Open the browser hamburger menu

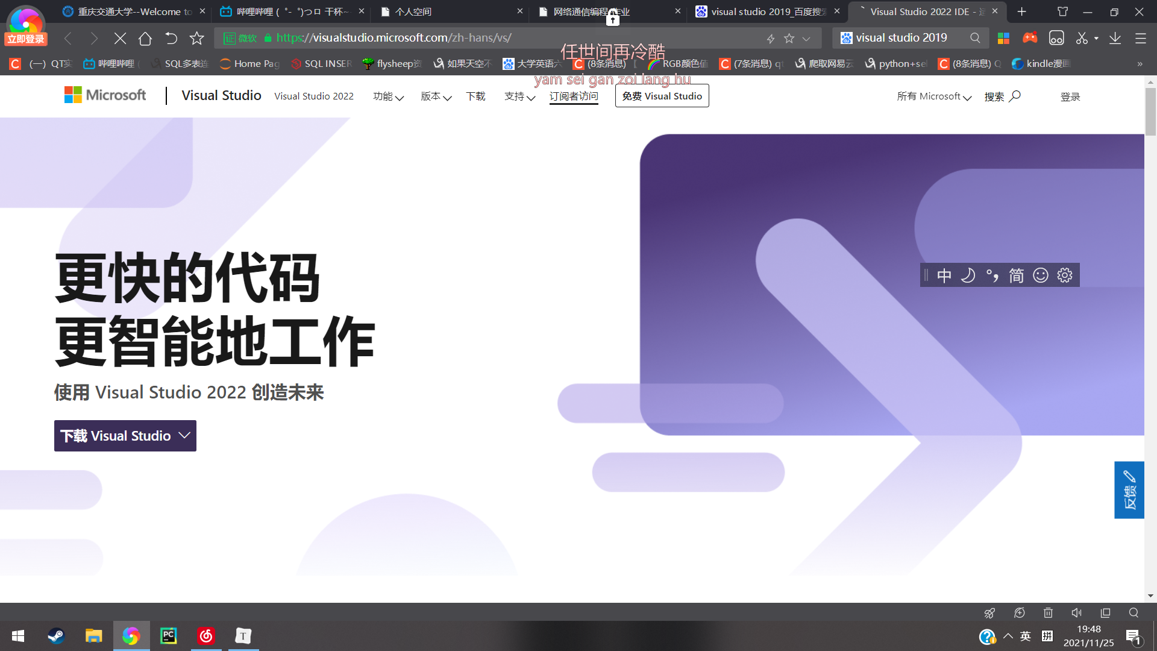click(x=1141, y=38)
